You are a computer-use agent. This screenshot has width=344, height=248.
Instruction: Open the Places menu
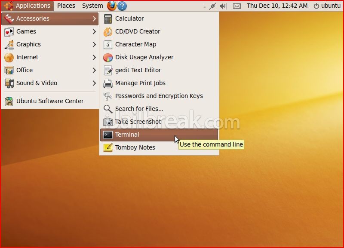click(x=66, y=6)
